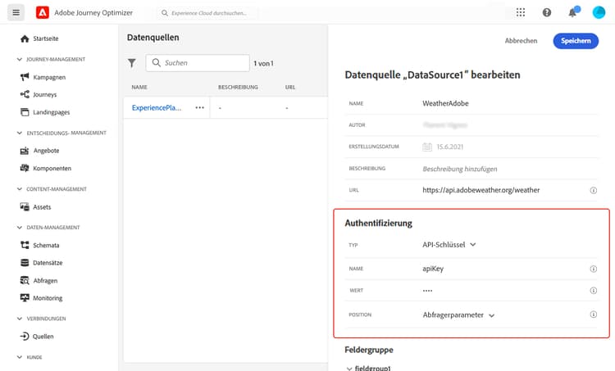Viewport: 615px width, 371px height.
Task: Open Monitoring in the sidebar
Action: tap(42, 298)
